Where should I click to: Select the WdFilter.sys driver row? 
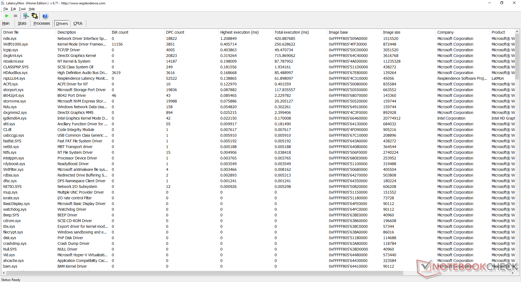point(258,169)
